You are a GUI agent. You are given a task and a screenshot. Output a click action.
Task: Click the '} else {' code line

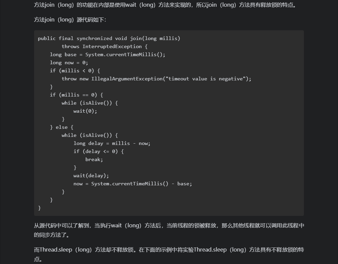tap(62, 127)
